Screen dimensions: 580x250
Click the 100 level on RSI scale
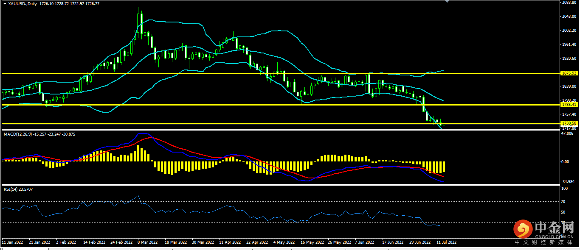[564, 189]
